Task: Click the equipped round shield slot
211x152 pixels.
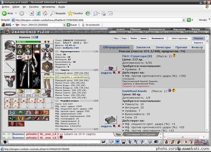Action: click(47, 66)
